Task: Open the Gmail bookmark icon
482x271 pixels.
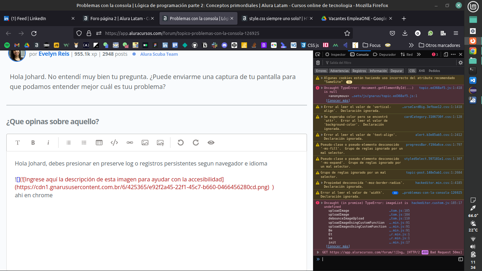Action: coord(17,45)
